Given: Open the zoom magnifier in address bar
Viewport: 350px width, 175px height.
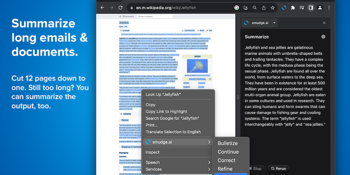Looking at the screenshot, I should [254, 8].
